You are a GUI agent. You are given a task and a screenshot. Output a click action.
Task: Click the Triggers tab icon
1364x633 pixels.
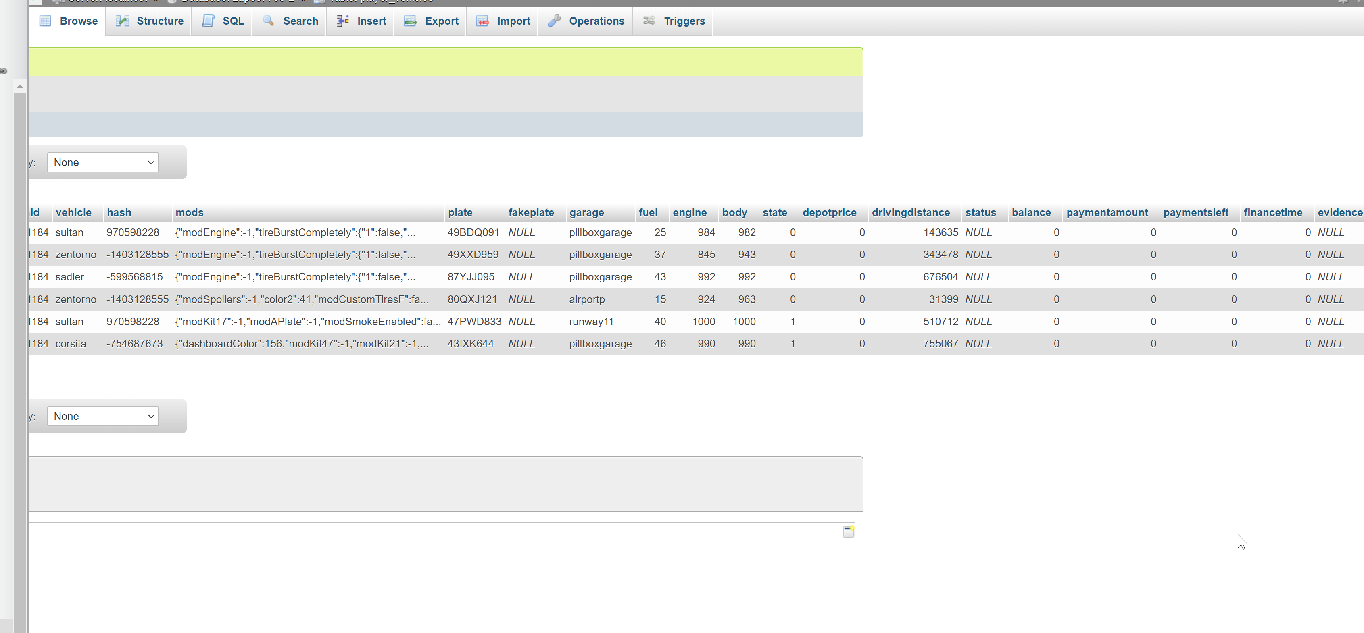point(649,21)
